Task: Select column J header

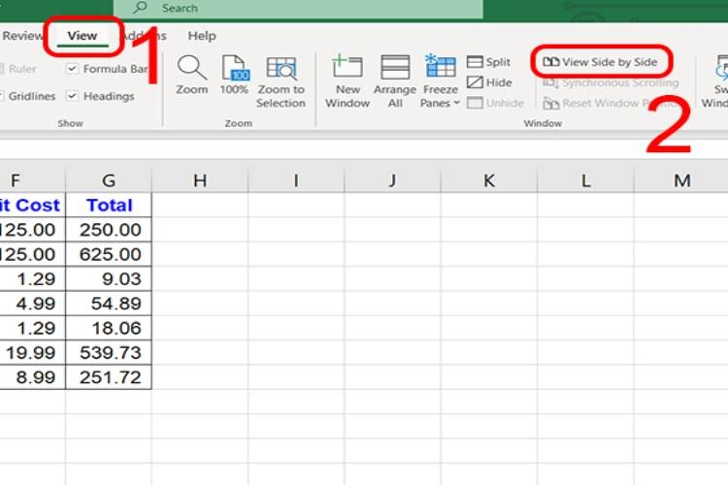Action: [392, 180]
